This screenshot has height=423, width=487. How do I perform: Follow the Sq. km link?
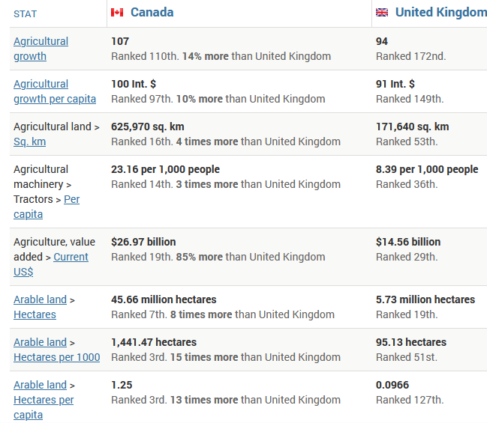[29, 141]
